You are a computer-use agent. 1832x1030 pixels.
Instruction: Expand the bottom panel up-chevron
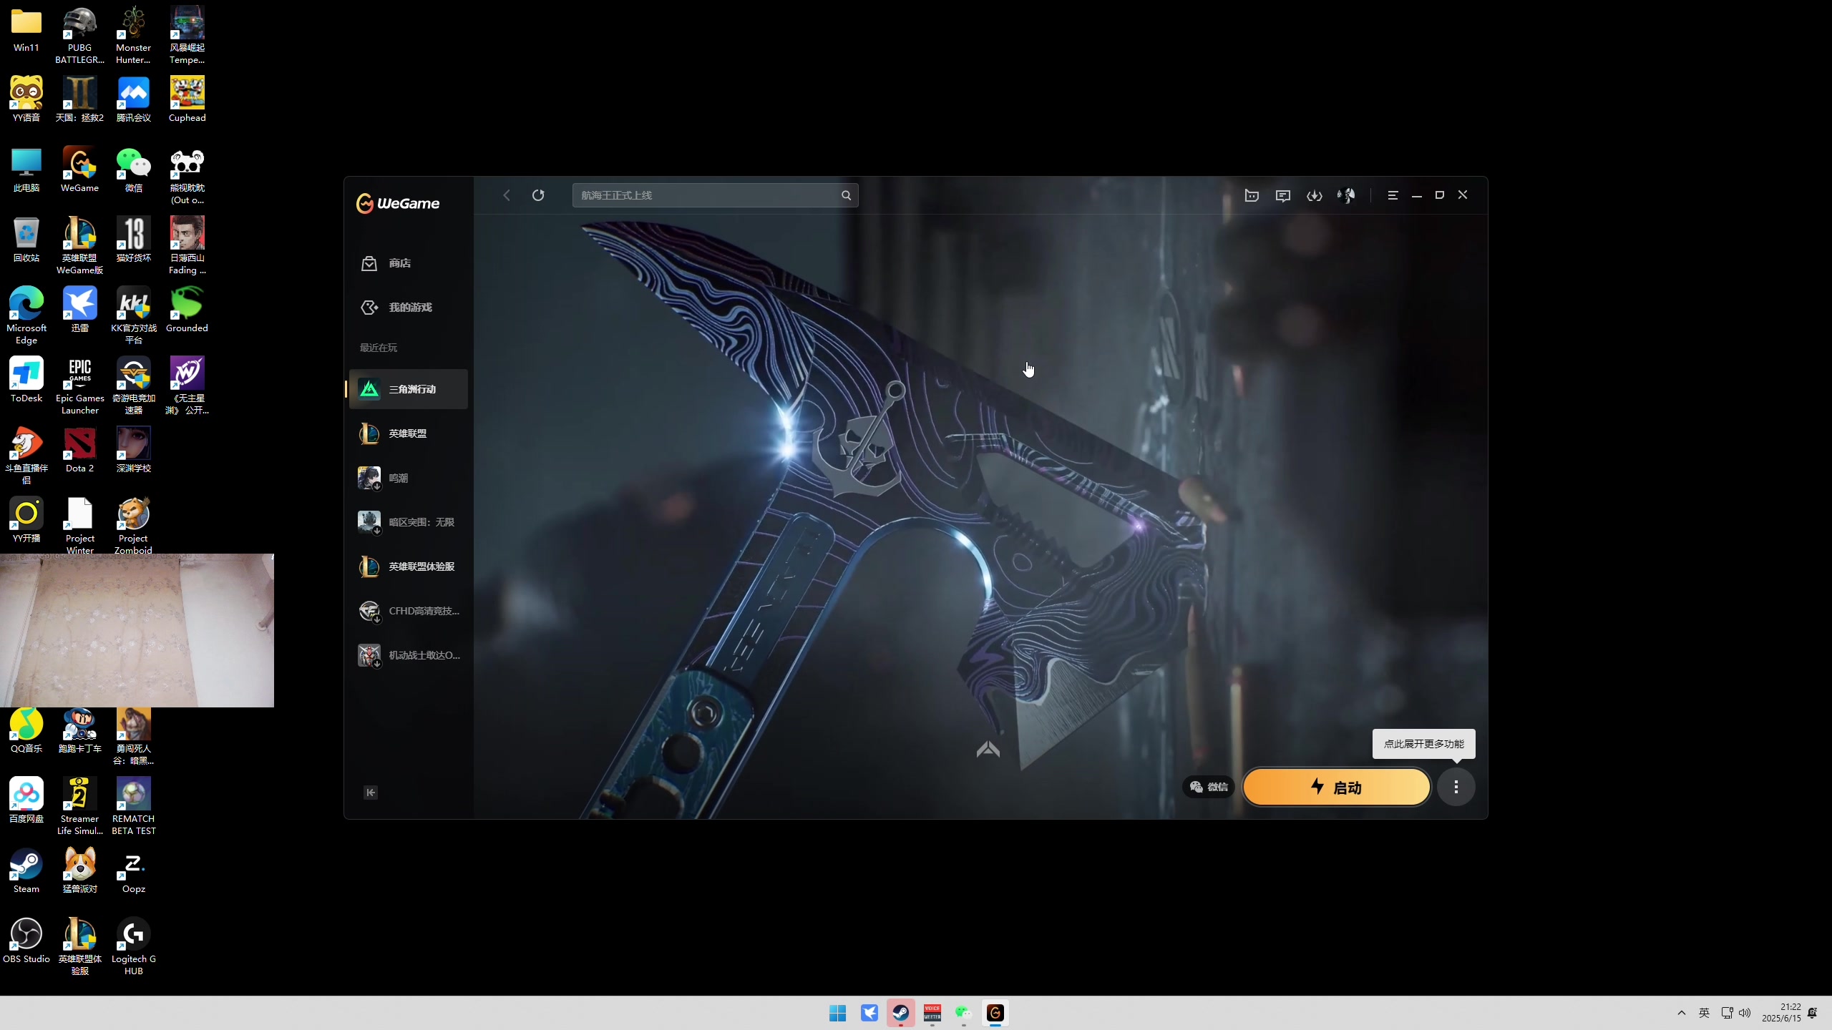pos(988,749)
